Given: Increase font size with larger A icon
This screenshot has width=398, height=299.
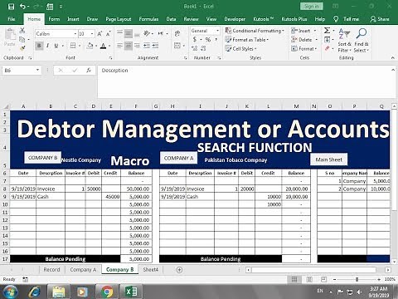Looking at the screenshot, I should click(99, 34).
